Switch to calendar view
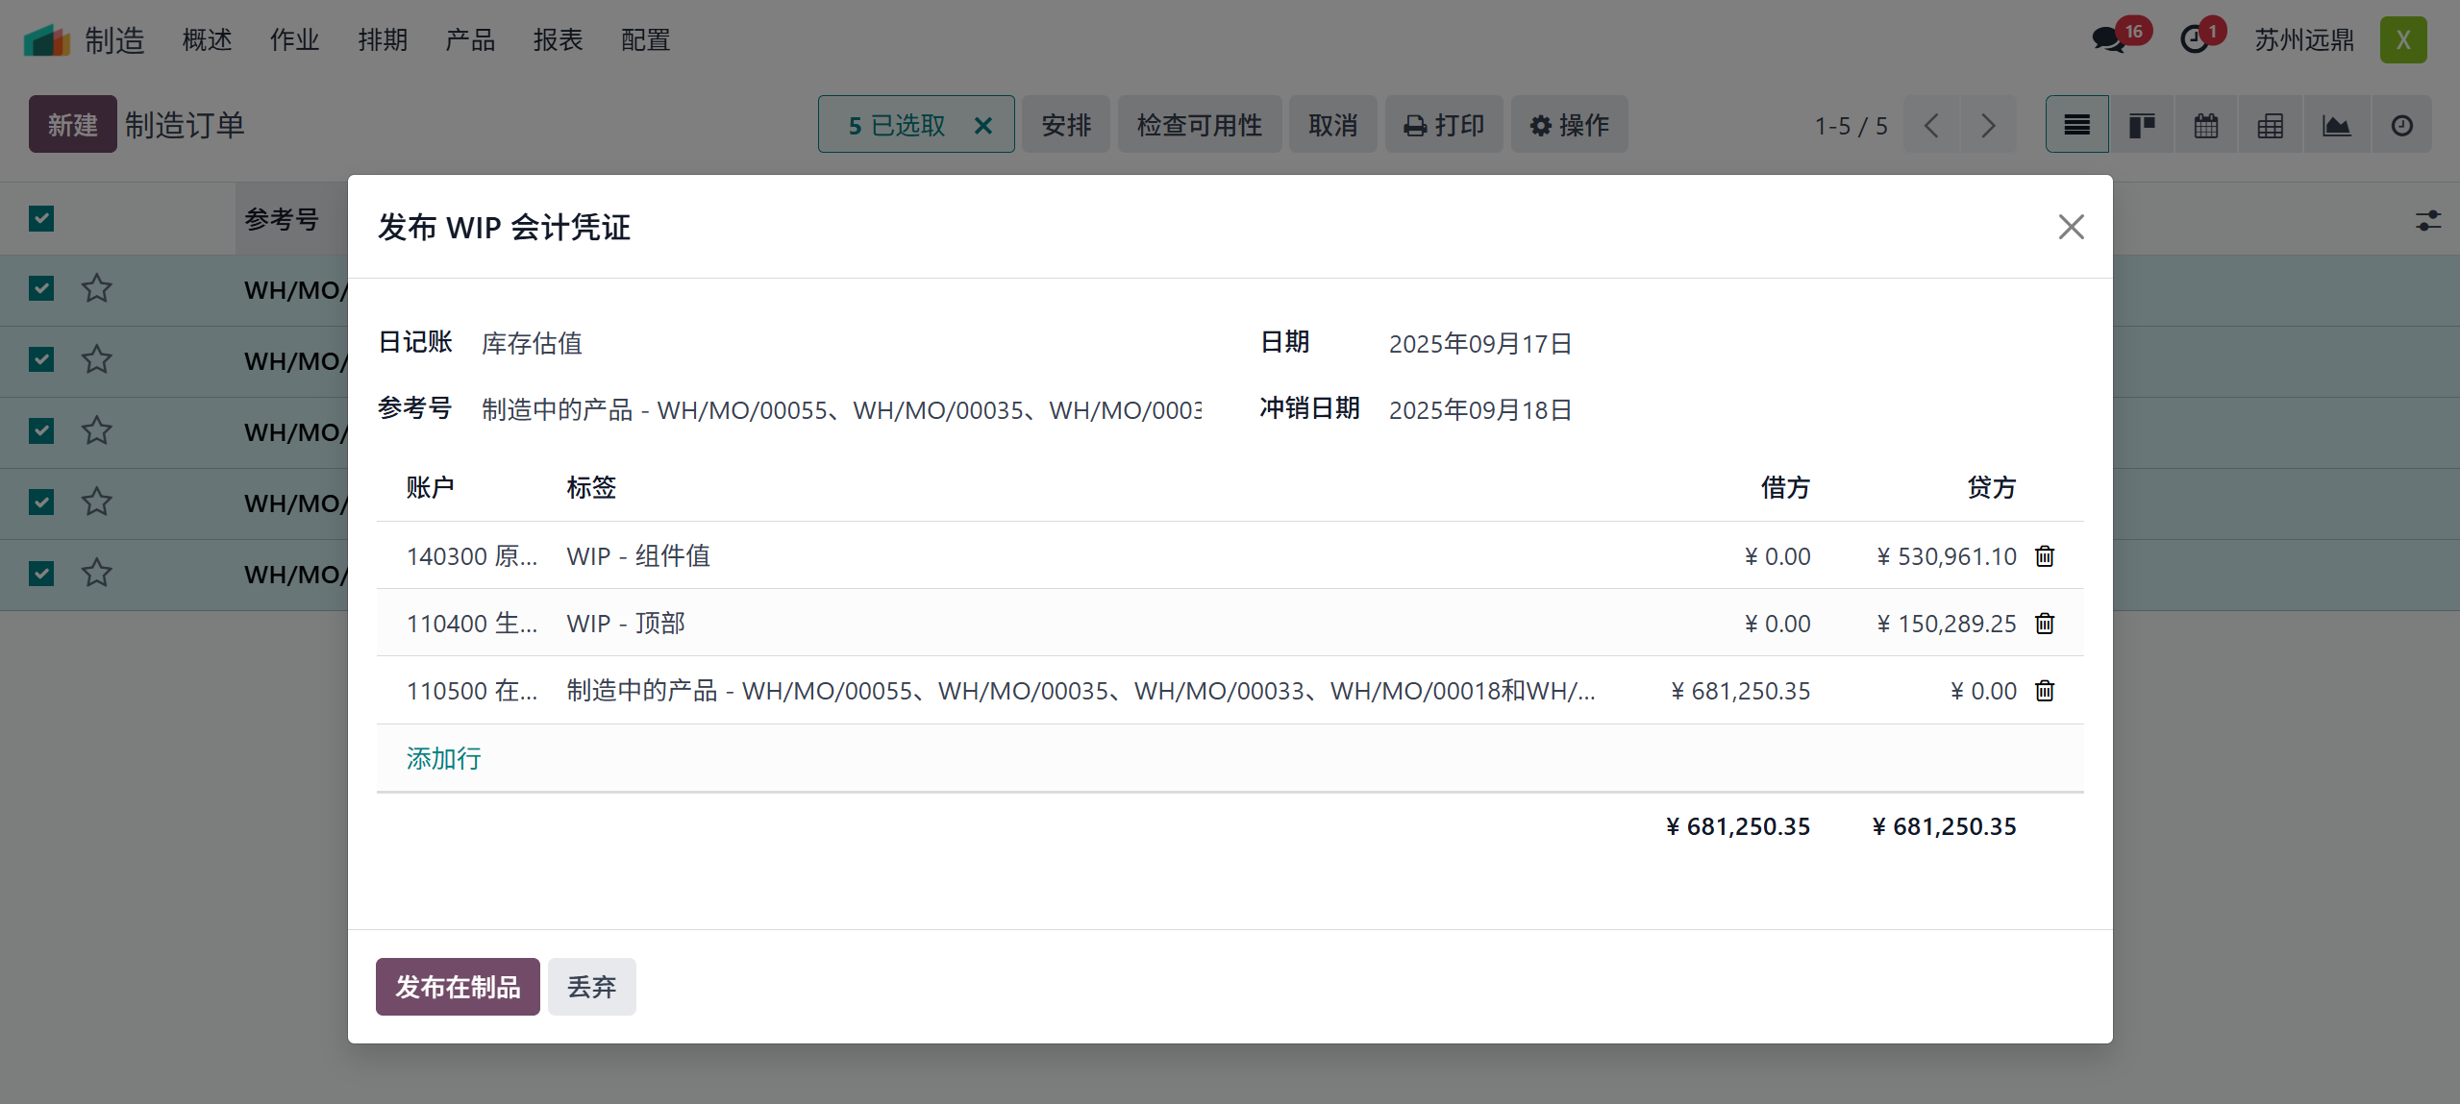 [x=2205, y=125]
